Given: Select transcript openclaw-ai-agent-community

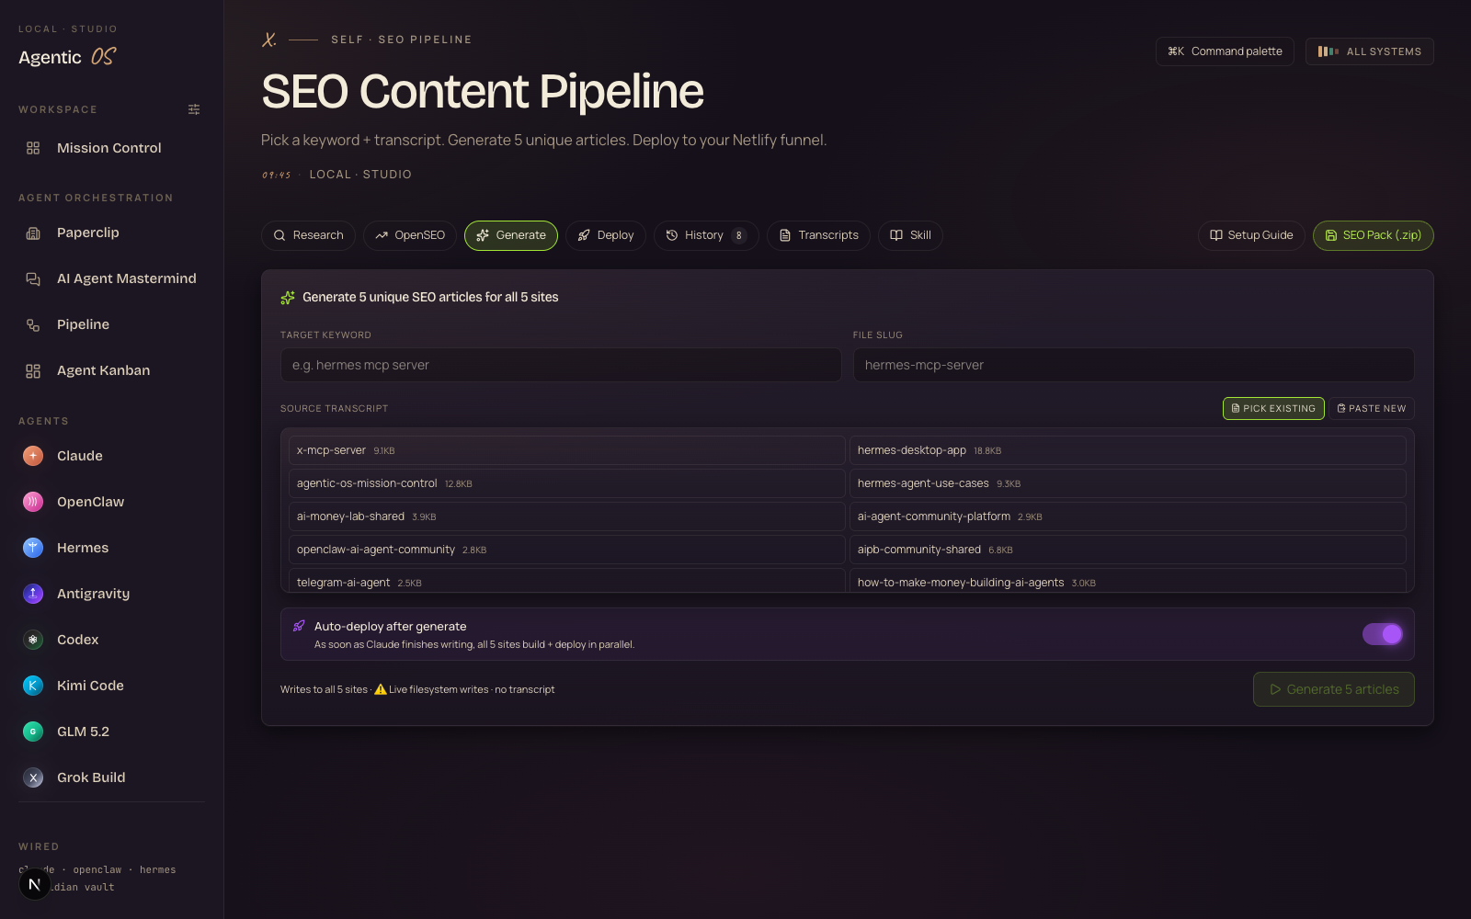Looking at the screenshot, I should [567, 550].
